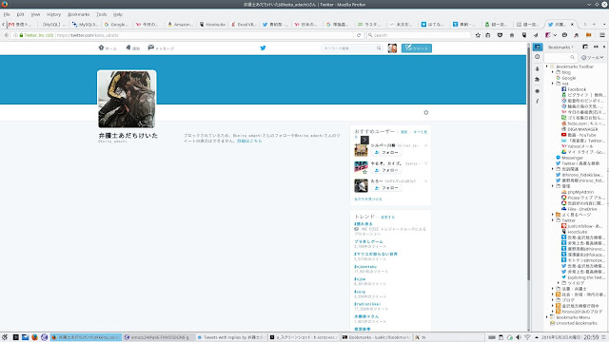
Task: Click the profile avatar photo
Action: pyautogui.click(x=127, y=99)
